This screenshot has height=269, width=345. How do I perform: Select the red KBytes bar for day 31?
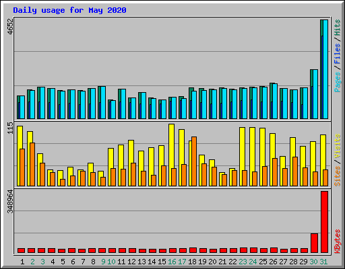[325, 222]
